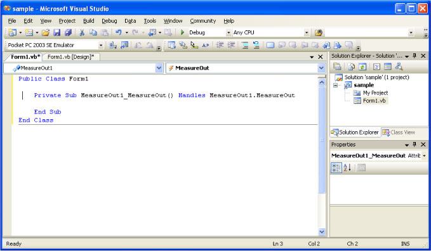Toggle Alphabetical sort in Properties panel
This screenshot has width=431, height=251.
[x=347, y=167]
